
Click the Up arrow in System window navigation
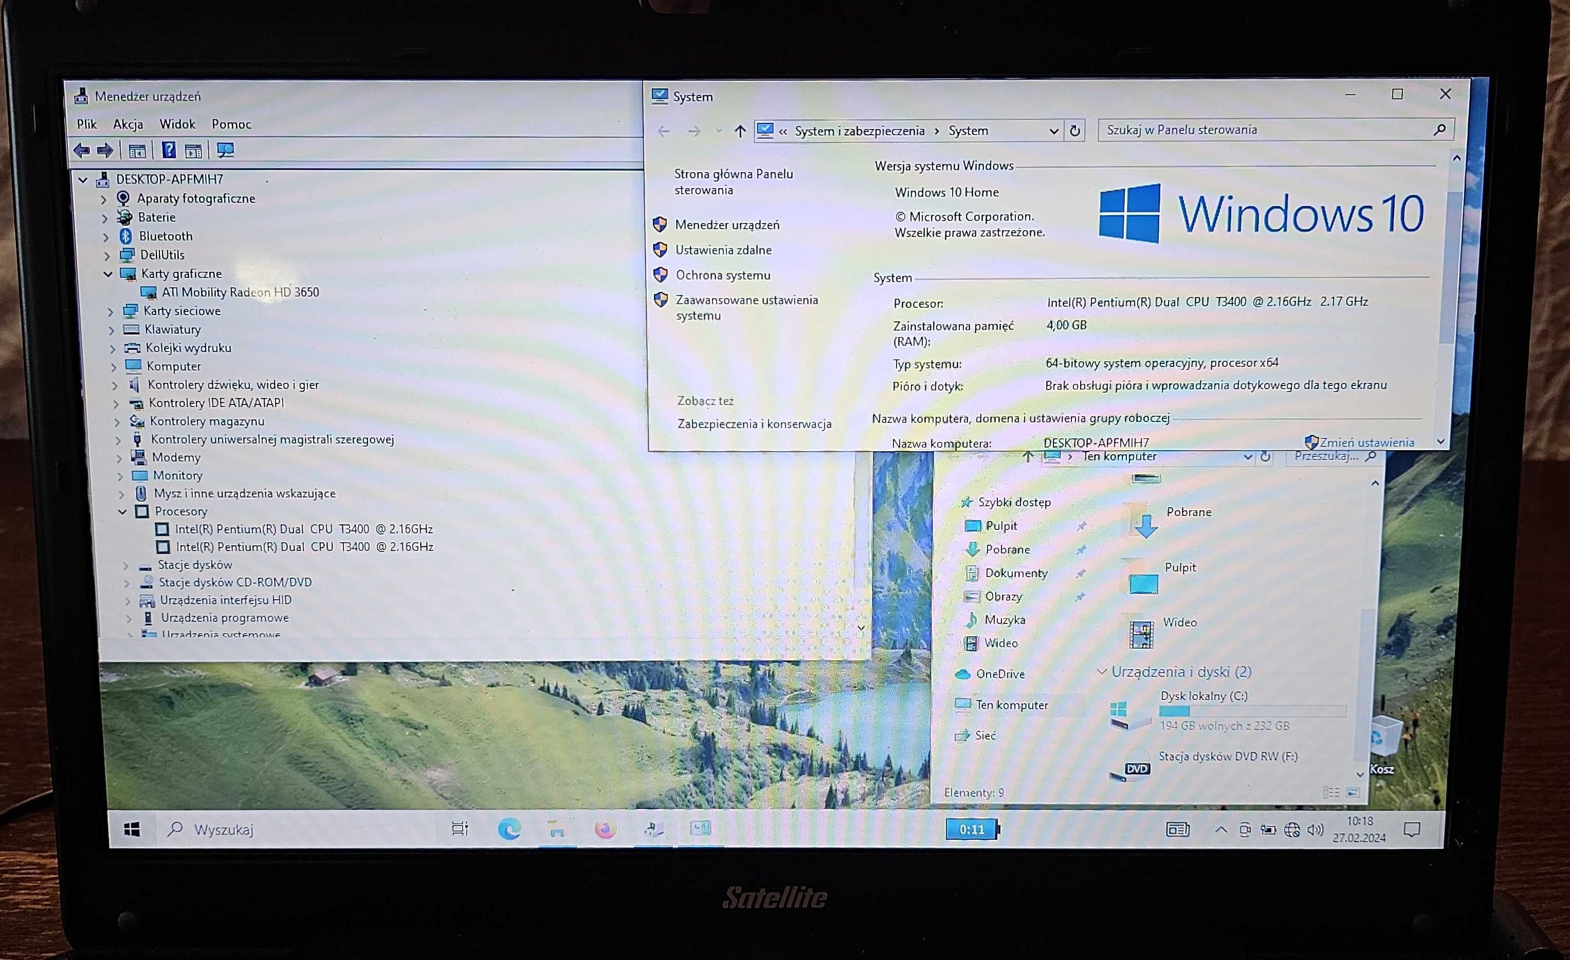tap(740, 131)
